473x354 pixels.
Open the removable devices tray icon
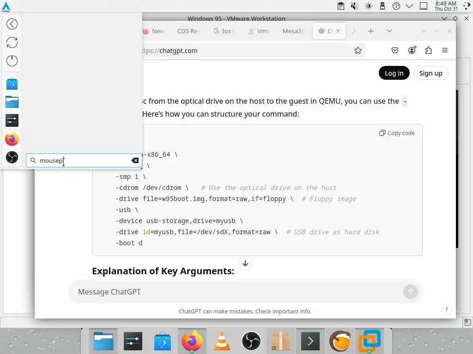(x=382, y=6)
